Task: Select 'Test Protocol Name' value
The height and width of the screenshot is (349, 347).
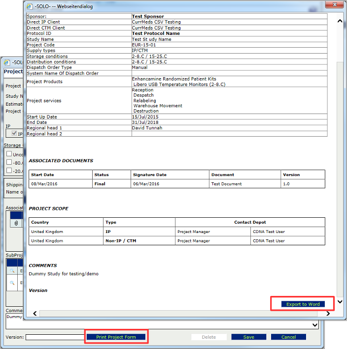Action: click(x=156, y=33)
